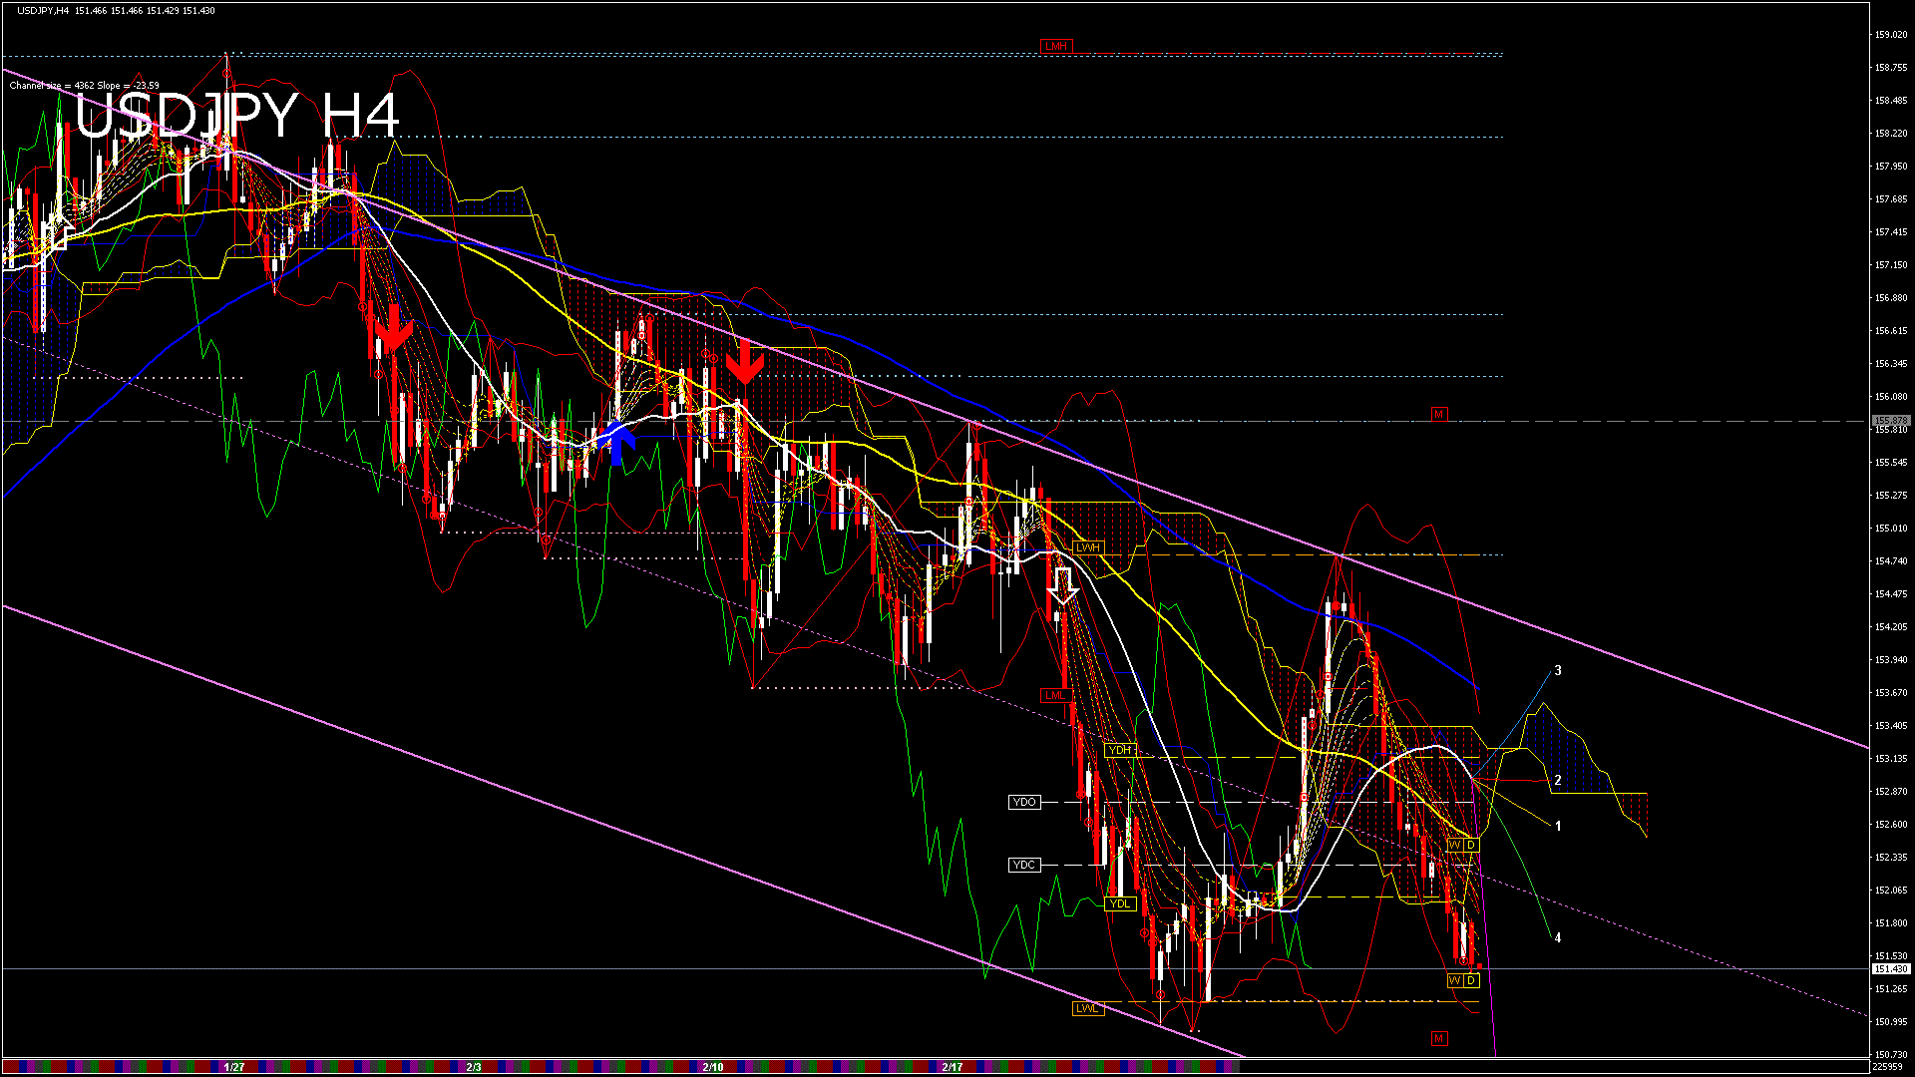Click the 155.275 price scale label
This screenshot has height=1077, width=1915.
click(x=1891, y=496)
